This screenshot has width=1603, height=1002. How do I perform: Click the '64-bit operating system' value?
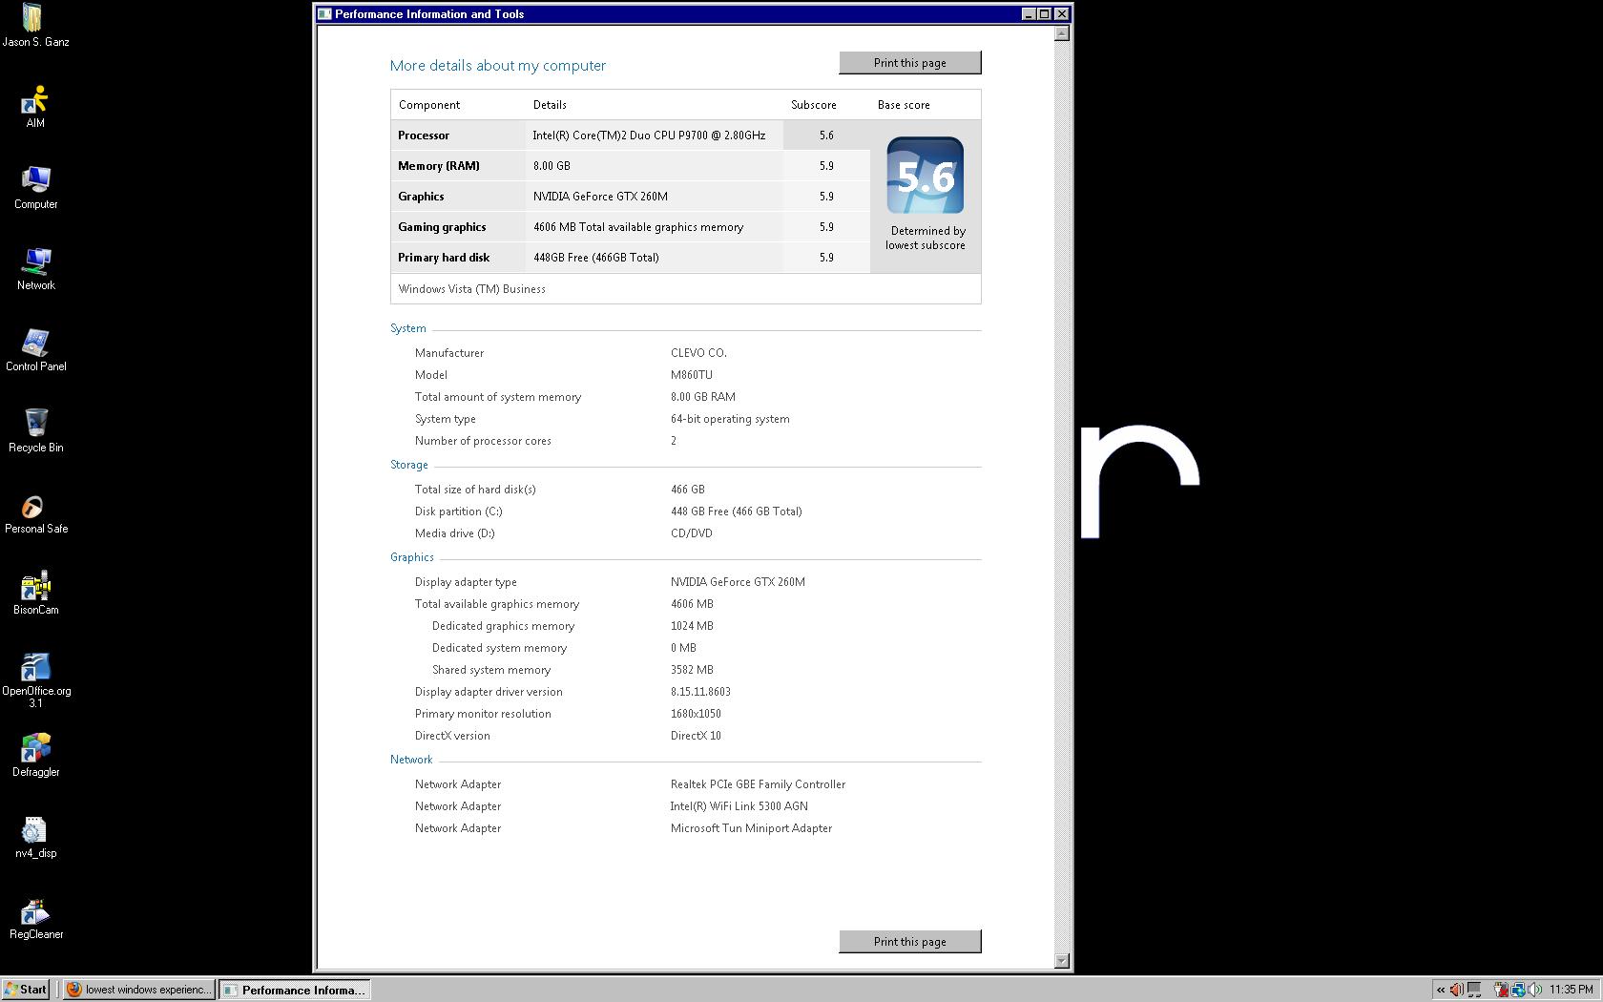coord(730,419)
